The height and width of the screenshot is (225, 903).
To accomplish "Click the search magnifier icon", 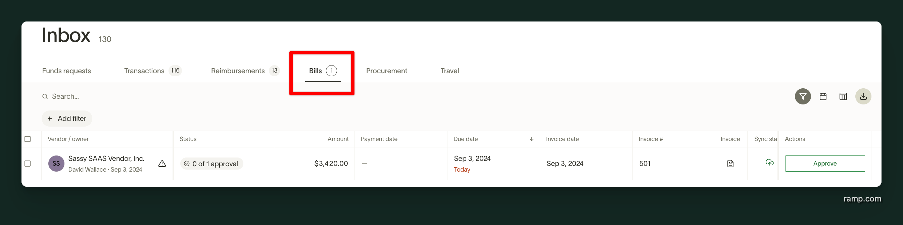I will coord(45,96).
